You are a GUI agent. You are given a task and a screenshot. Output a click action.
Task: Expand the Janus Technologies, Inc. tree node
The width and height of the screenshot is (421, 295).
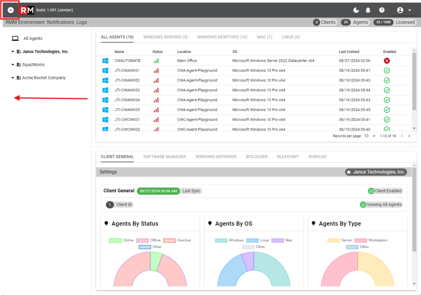click(13, 52)
